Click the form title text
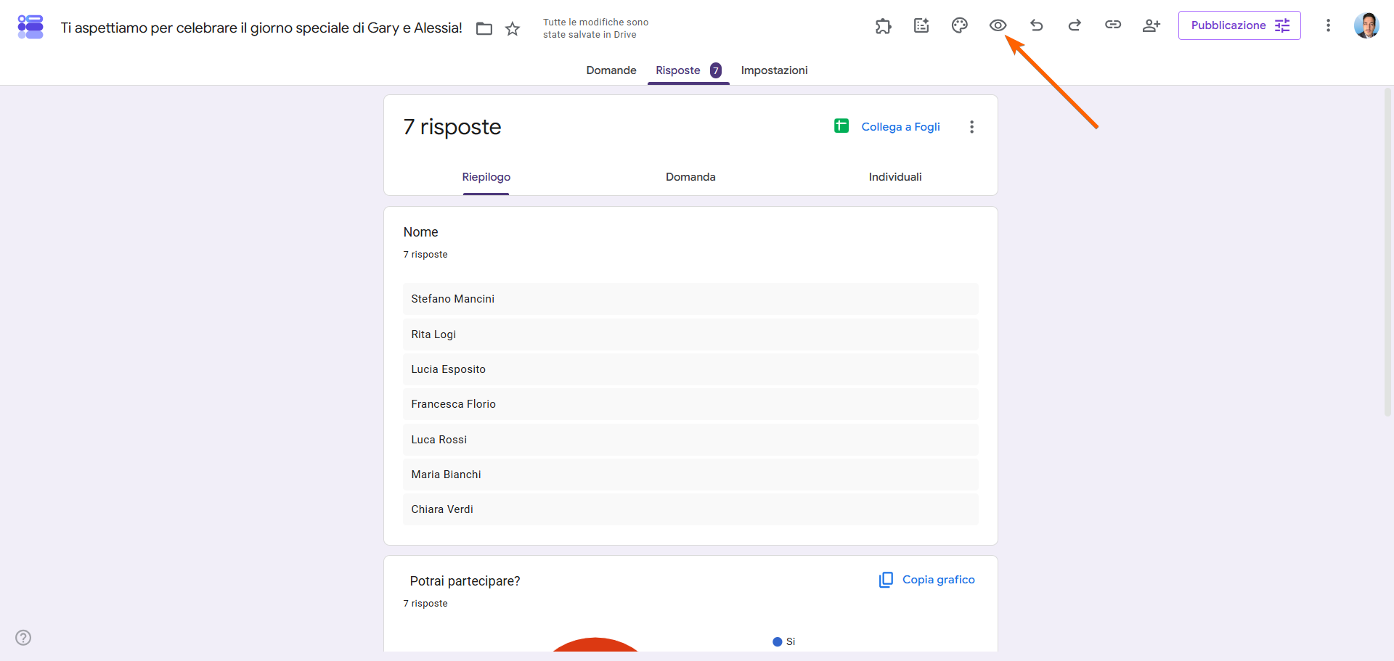Viewport: 1394px width, 661px height. [x=261, y=28]
